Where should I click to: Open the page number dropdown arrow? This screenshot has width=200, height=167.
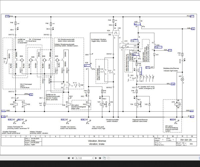tap(93, 158)
